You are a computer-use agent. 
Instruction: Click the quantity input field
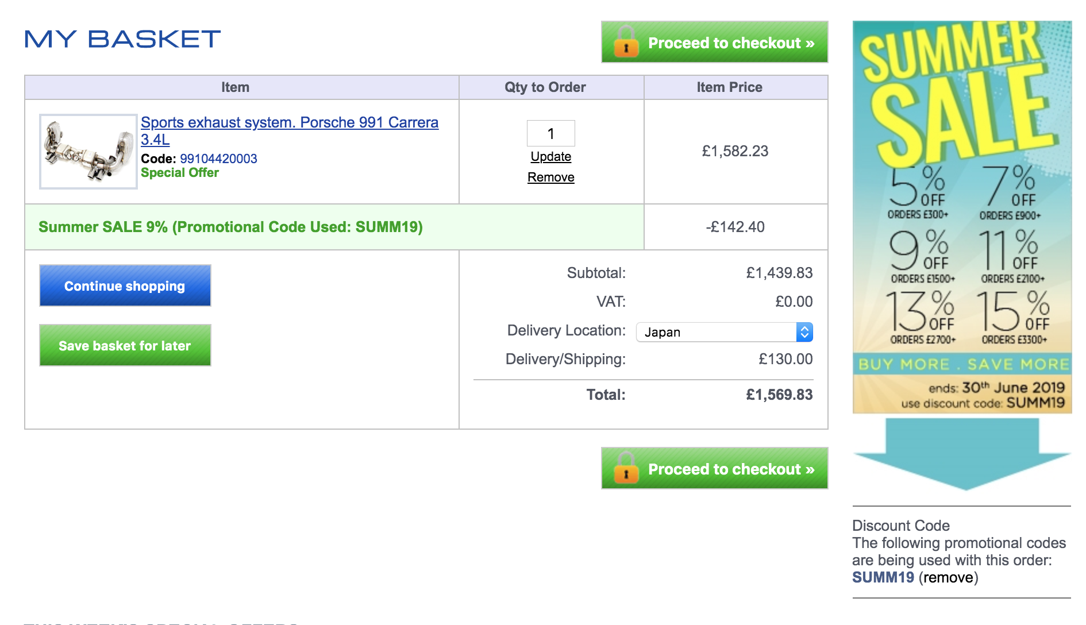click(551, 133)
